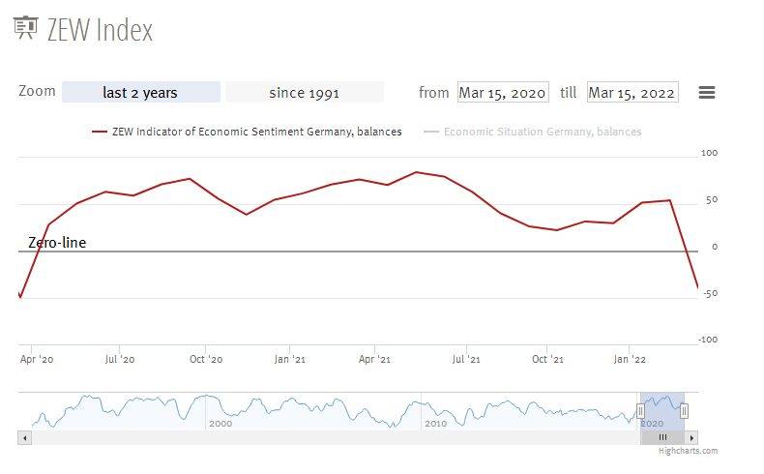Click the 'Jul '21' x-axis label
Image resolution: width=764 pixels, height=474 pixels.
pyautogui.click(x=466, y=360)
